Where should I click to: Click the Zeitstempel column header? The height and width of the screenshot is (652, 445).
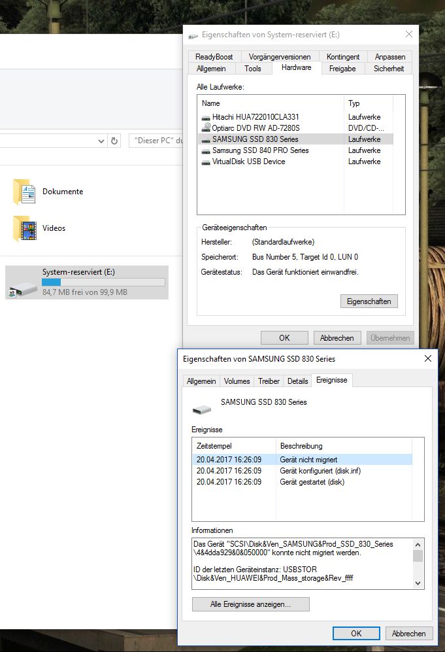pyautogui.click(x=235, y=446)
